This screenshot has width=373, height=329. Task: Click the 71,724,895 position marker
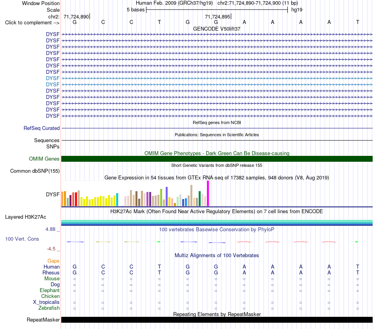click(218, 16)
